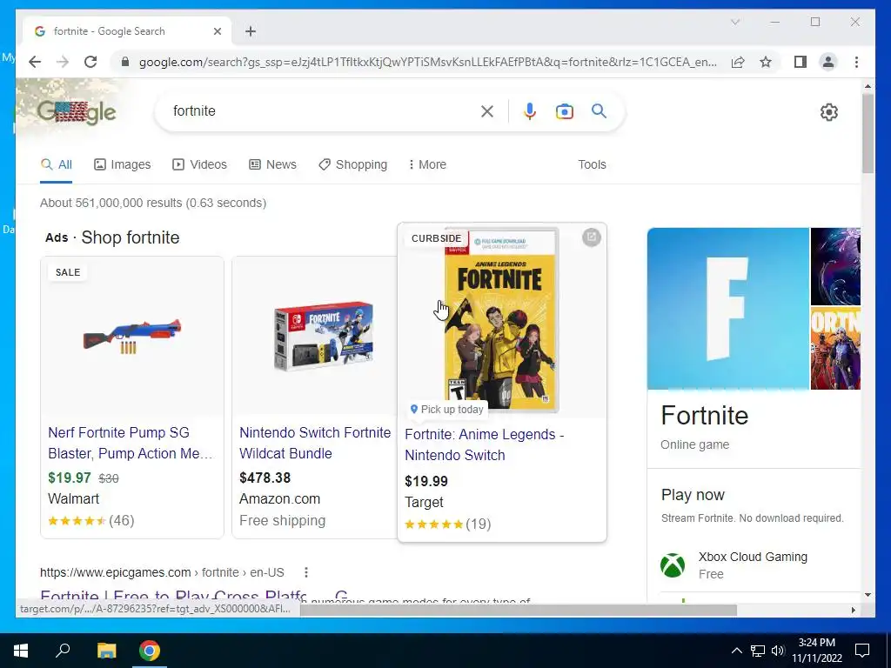Go back to the previous page
The image size is (891, 668).
(35, 62)
